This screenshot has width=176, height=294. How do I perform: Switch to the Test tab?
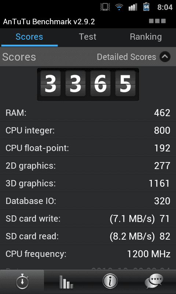pos(88,37)
